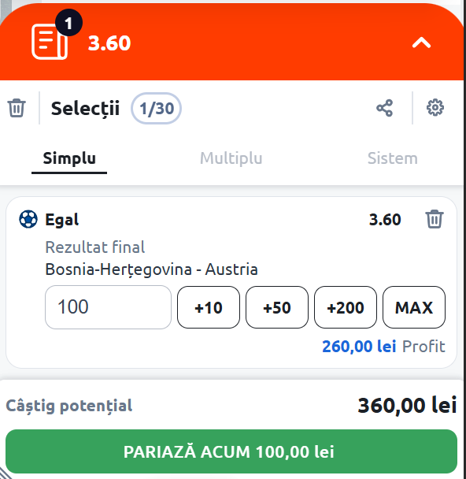The height and width of the screenshot is (479, 466).
Task: Remove the Egal selection using trash icon
Action: [x=435, y=219]
